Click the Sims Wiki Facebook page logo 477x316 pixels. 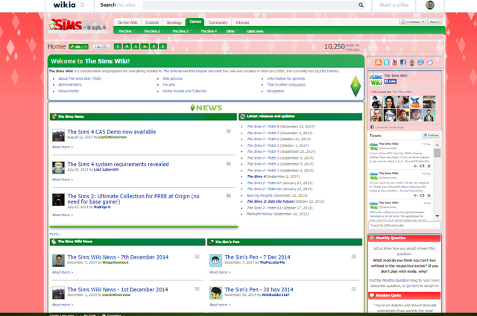[376, 80]
